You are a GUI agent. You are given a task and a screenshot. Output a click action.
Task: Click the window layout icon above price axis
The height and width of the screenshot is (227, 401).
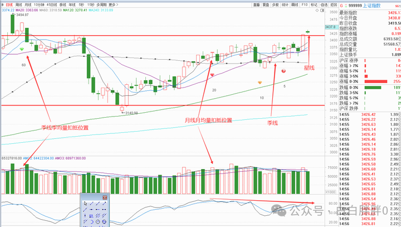322,10
